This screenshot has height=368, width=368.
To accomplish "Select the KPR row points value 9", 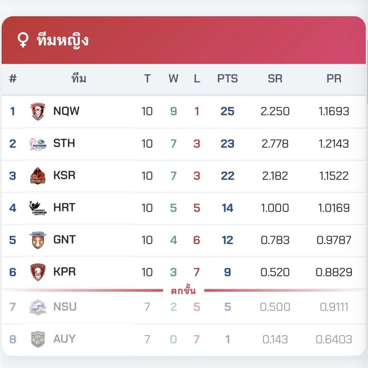I will (x=227, y=272).
